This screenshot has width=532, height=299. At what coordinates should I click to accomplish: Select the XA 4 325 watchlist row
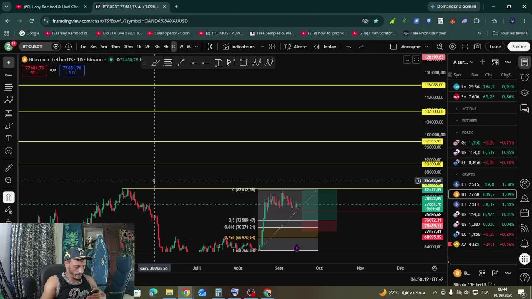coord(483,244)
